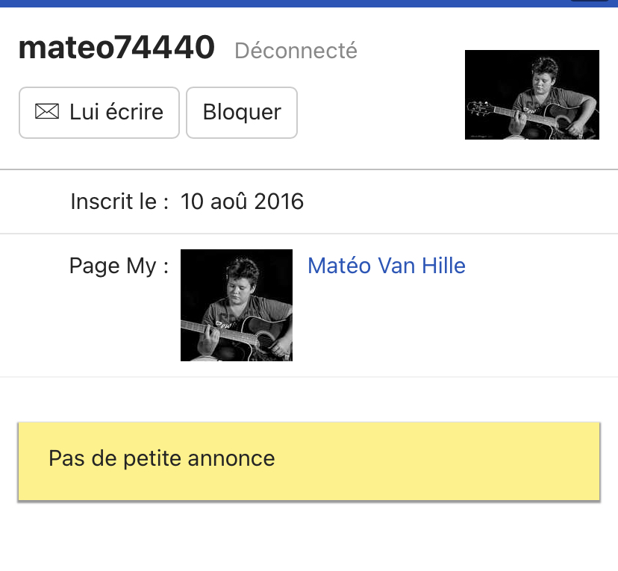Screen dimensions: 618x571
Task: Click the envelope icon beside Lui écrire
Action: point(47,111)
